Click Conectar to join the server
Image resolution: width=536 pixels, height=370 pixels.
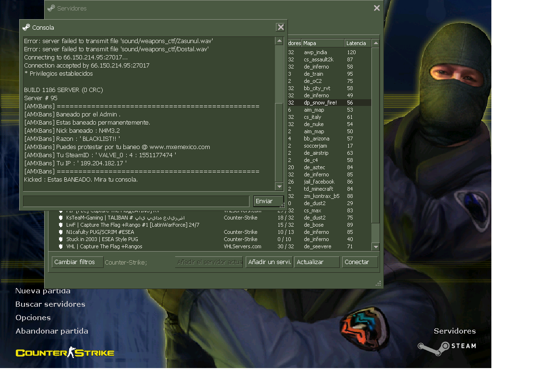360,262
